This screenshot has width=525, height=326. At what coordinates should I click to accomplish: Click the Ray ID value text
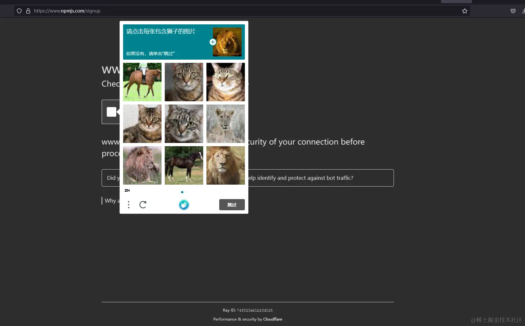click(255, 310)
